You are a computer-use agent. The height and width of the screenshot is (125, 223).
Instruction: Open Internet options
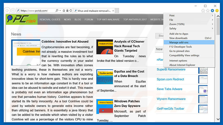(x=189, y=61)
